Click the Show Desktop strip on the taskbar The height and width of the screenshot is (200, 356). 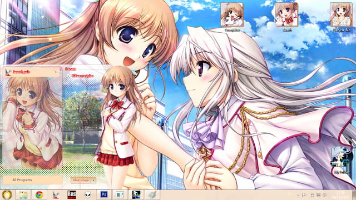tap(354, 195)
